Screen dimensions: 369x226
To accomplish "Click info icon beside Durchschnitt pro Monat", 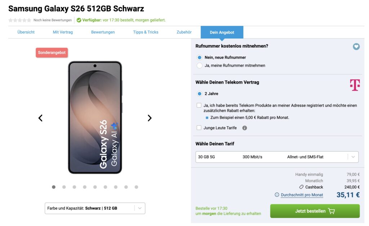I will click(x=277, y=195).
